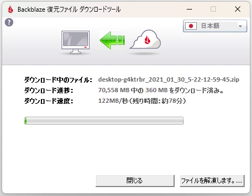Screen dimensions: 252x196
Task: Open the 日本語 language dropdown
Action: pos(215,26)
